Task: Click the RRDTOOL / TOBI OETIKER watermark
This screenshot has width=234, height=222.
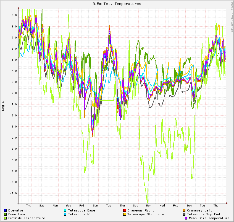Action: click(x=232, y=17)
